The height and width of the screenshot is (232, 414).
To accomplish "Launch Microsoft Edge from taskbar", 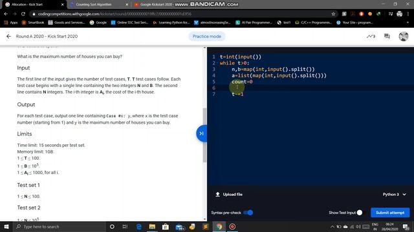I will pyautogui.click(x=138, y=226).
